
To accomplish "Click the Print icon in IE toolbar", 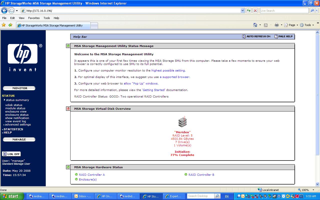I will click(x=276, y=25).
